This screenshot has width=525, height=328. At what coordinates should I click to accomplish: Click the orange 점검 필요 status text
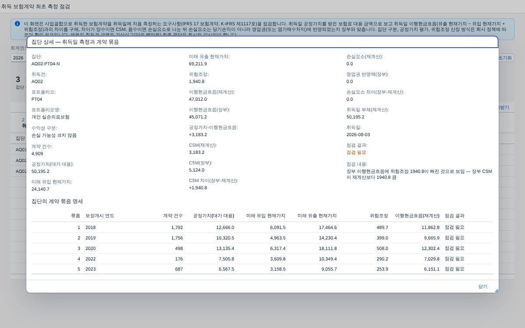pyautogui.click(x=356, y=153)
